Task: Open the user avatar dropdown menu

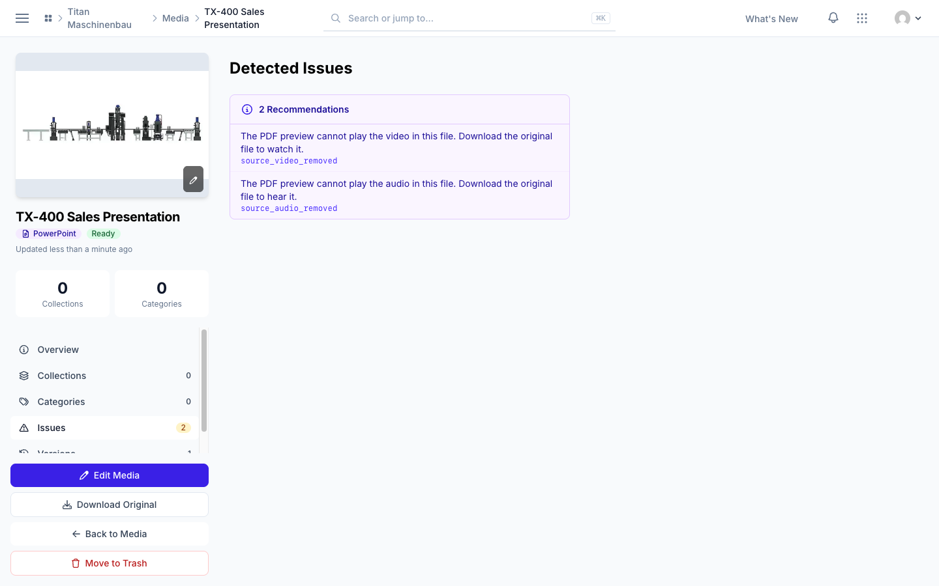Action: click(908, 18)
